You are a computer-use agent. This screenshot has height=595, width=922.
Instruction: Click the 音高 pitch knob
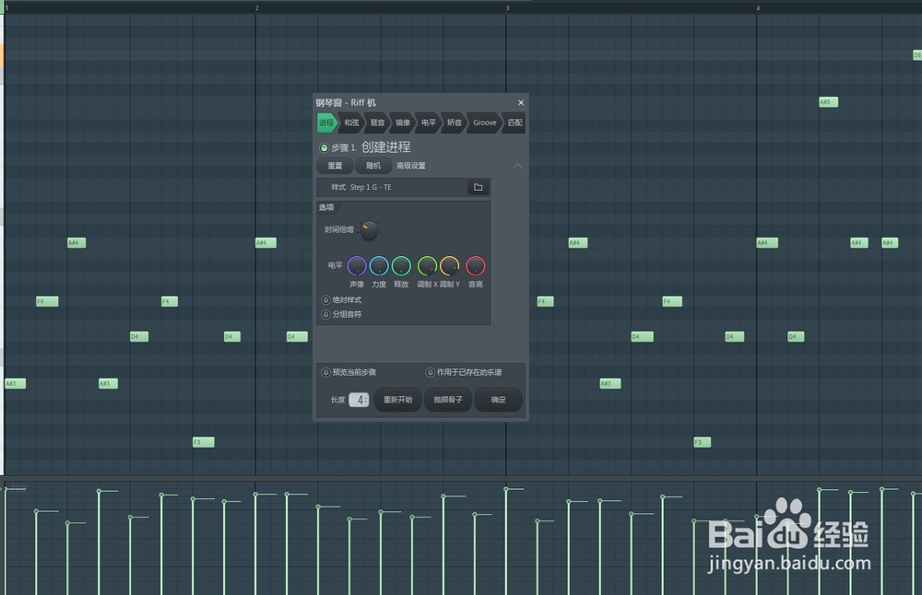coord(475,265)
